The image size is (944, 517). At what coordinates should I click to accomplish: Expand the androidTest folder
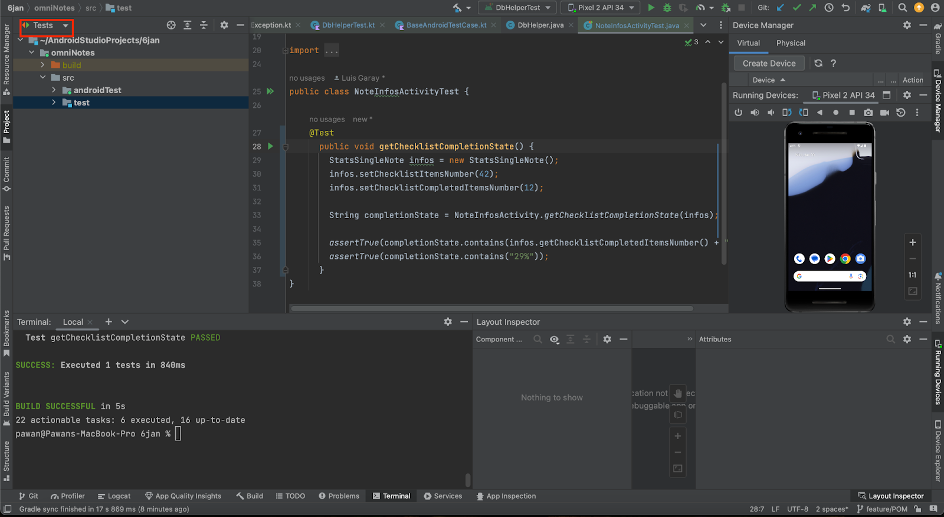[54, 90]
